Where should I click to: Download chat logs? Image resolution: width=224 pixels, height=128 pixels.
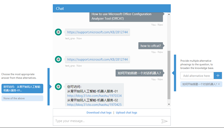coord(99,113)
